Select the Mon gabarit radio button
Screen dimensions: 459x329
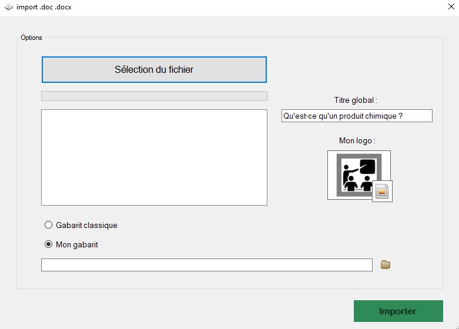[49, 244]
